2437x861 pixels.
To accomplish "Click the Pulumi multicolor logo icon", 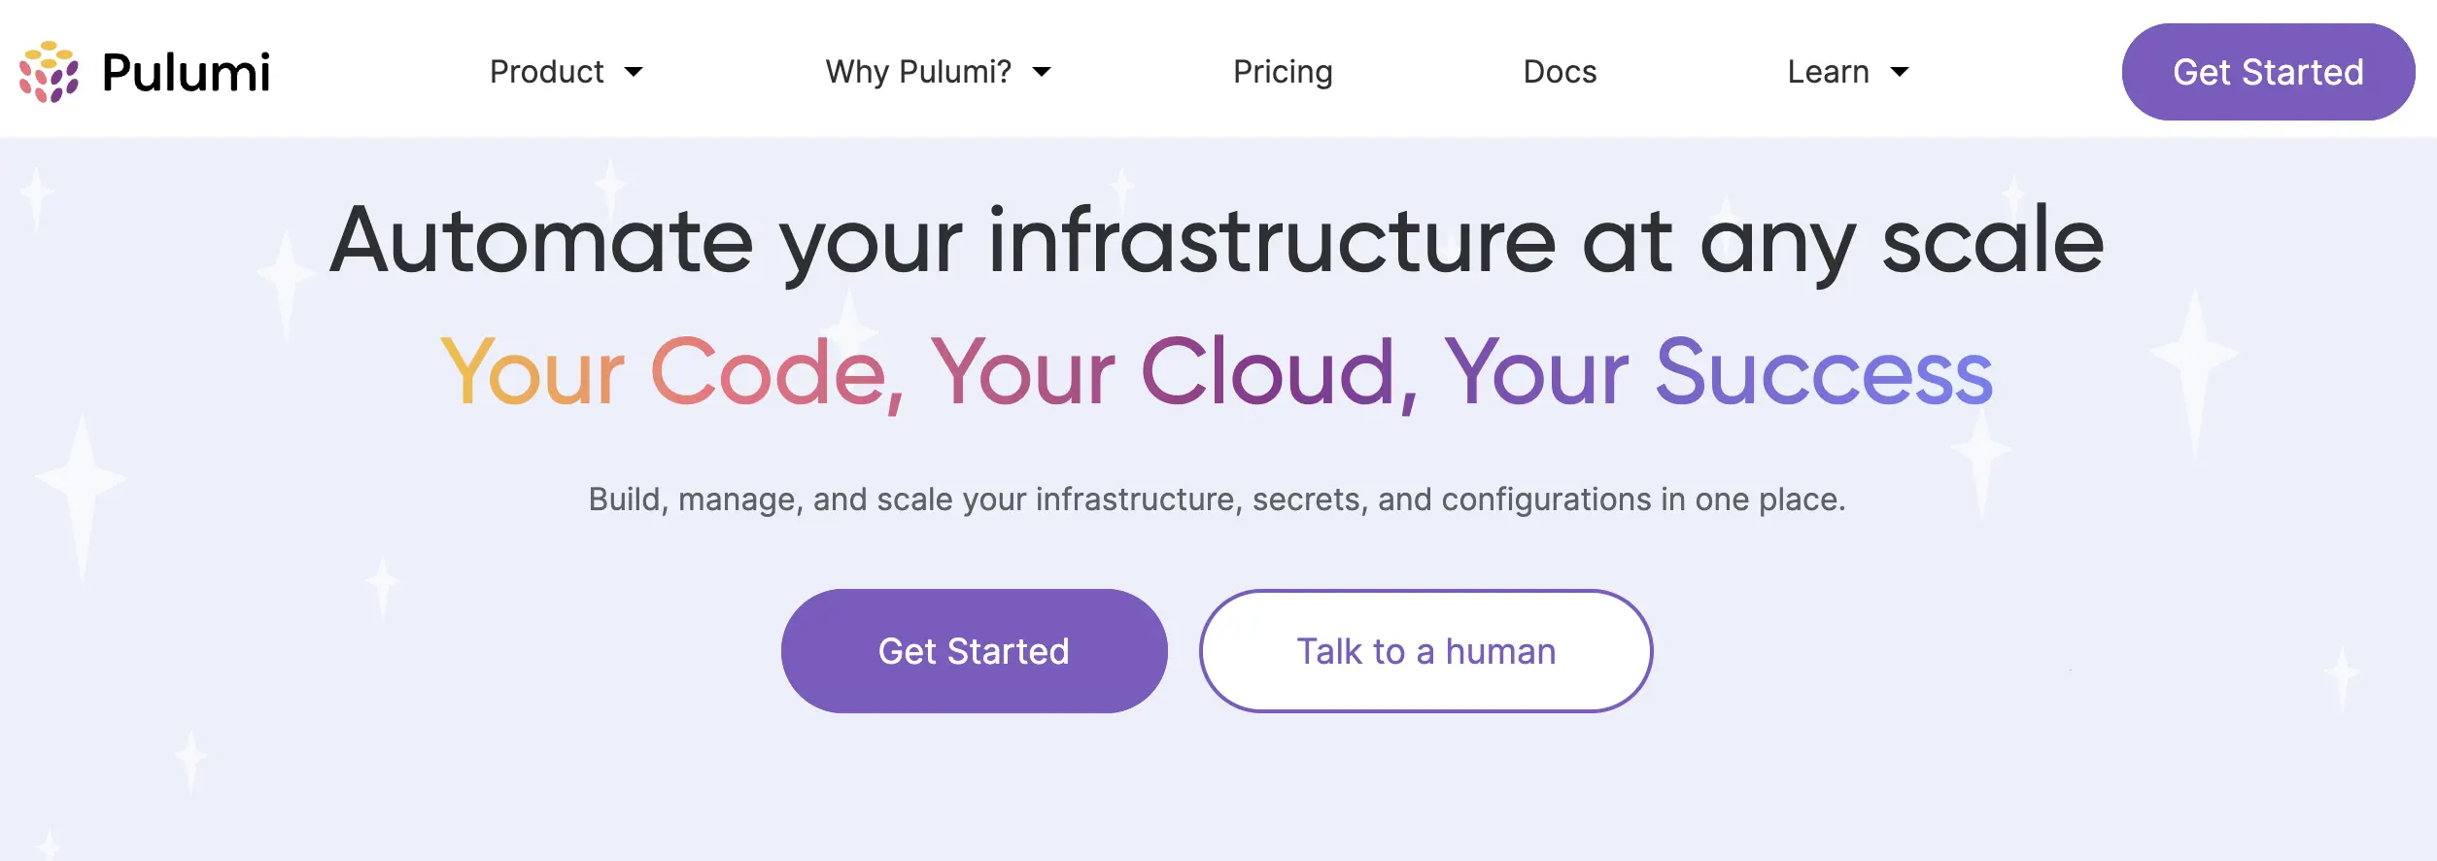I will tap(49, 72).
